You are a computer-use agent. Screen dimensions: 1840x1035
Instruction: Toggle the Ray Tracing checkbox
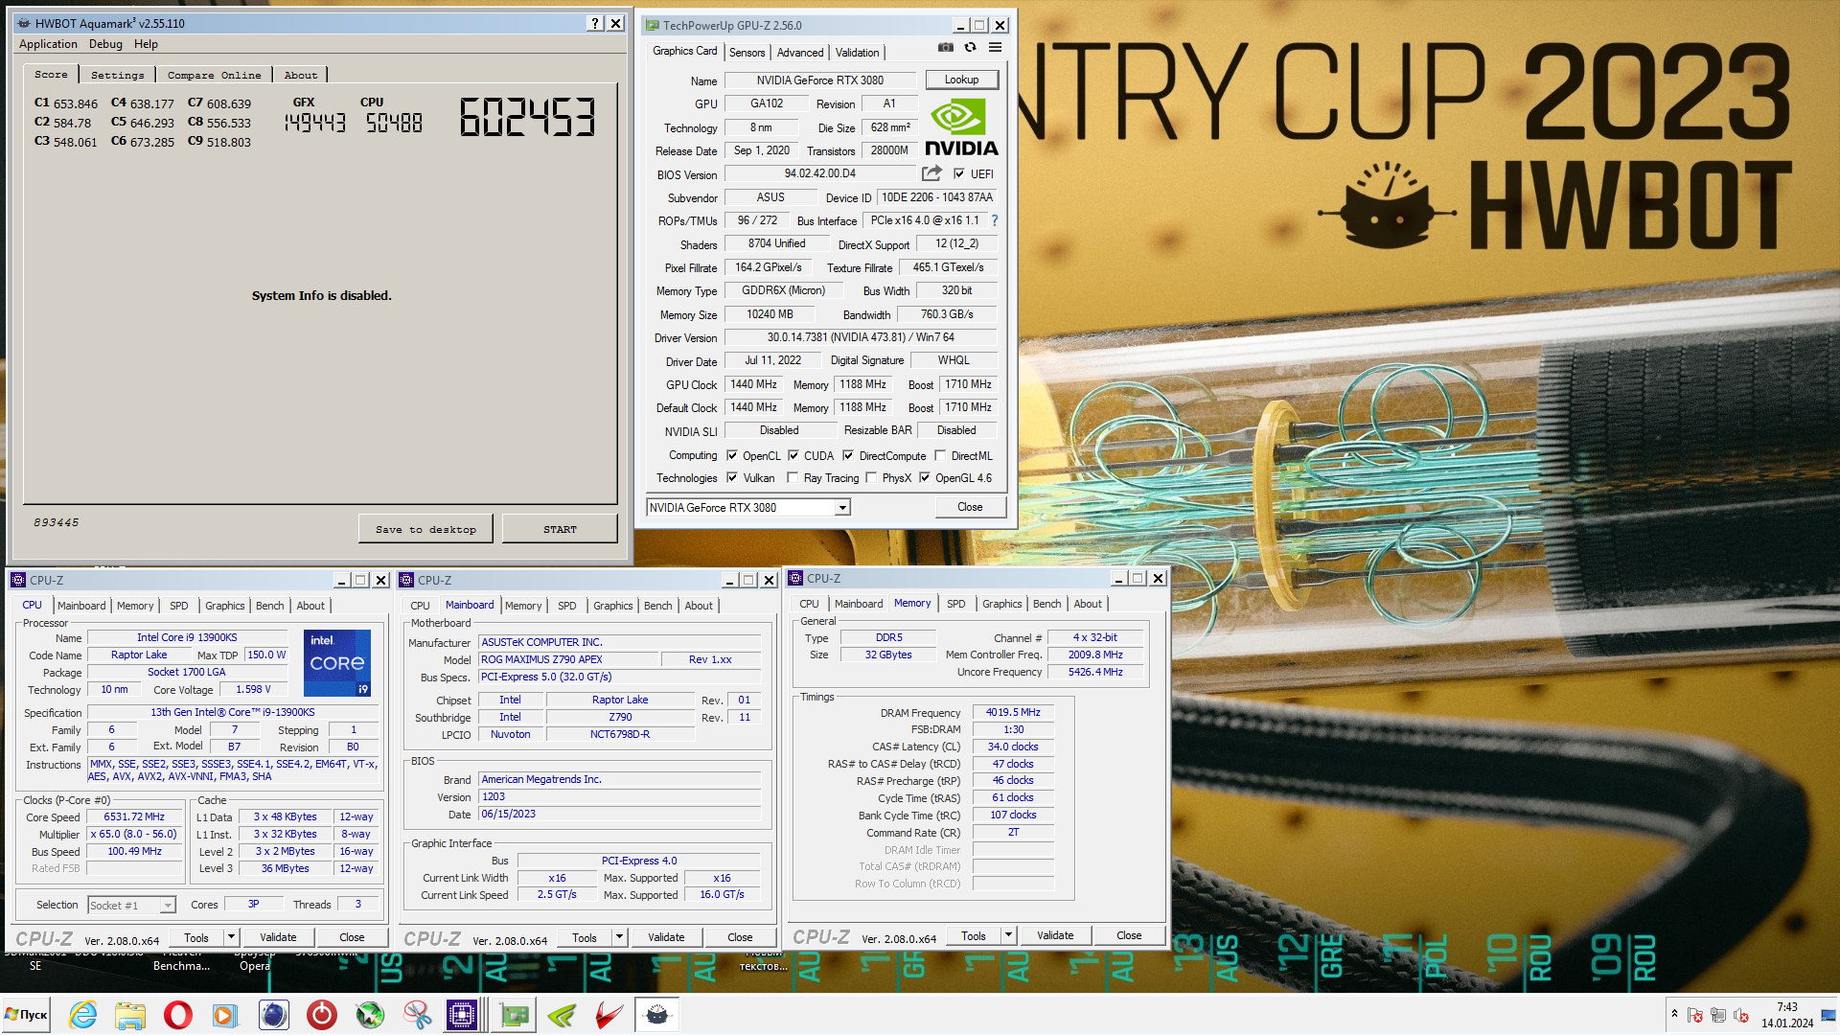click(793, 477)
